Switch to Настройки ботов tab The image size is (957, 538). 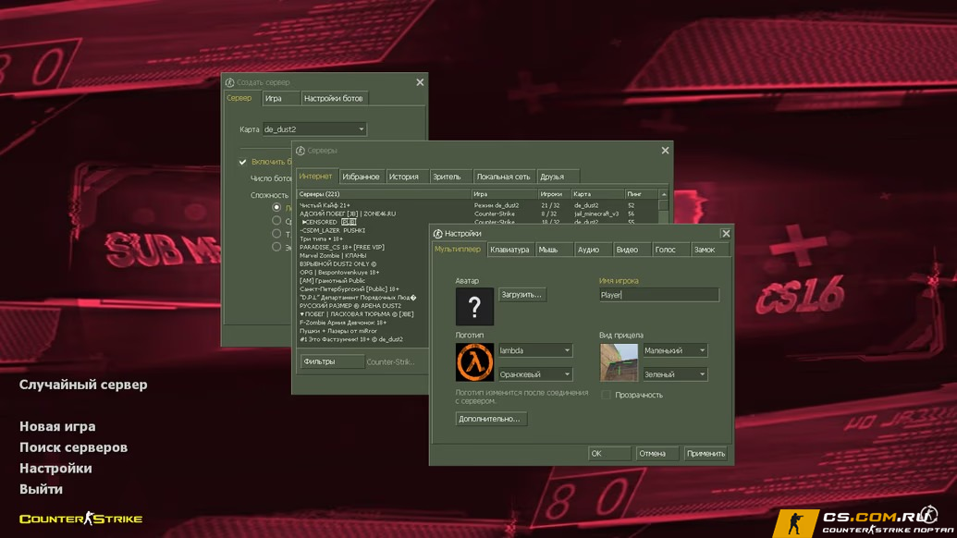click(333, 98)
